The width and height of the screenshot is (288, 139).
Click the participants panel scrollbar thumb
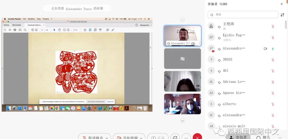tap(286, 24)
